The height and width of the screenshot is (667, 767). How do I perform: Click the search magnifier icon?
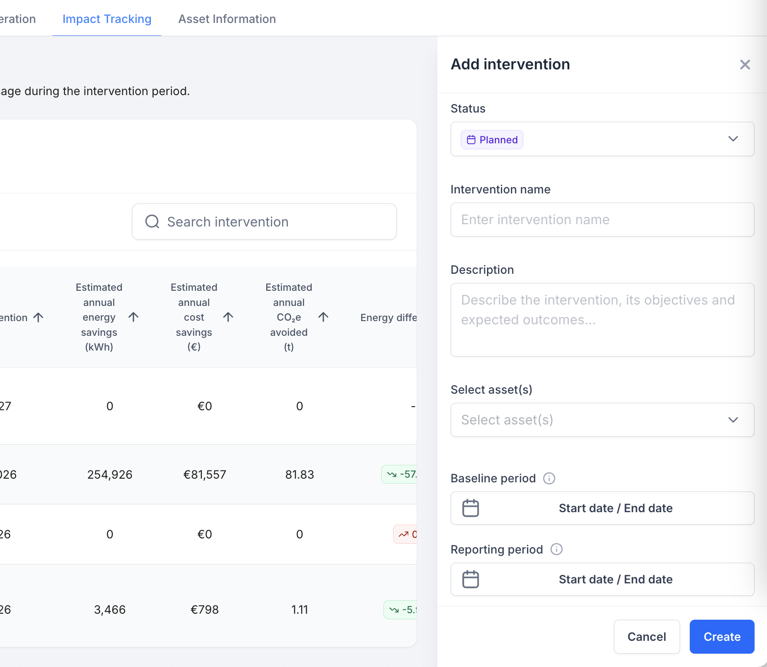tap(152, 222)
